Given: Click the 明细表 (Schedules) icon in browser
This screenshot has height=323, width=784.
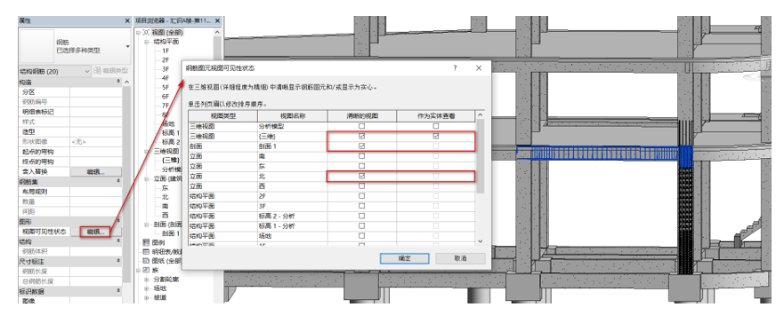Looking at the screenshot, I should point(147,251).
